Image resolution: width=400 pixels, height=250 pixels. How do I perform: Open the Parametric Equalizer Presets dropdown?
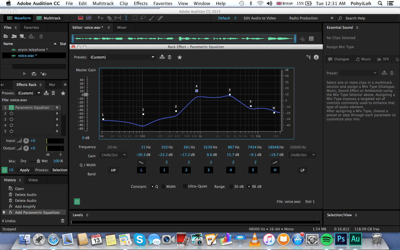[x=122, y=57]
